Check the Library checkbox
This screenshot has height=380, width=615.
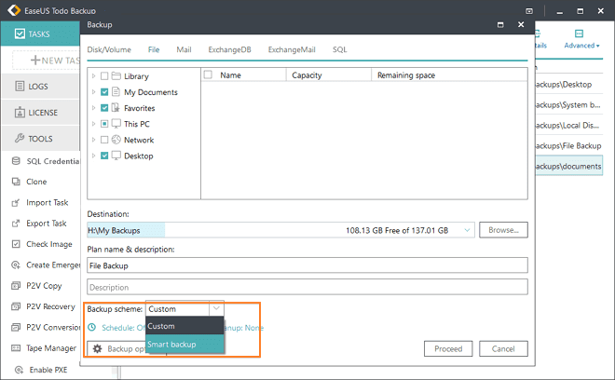coord(104,76)
